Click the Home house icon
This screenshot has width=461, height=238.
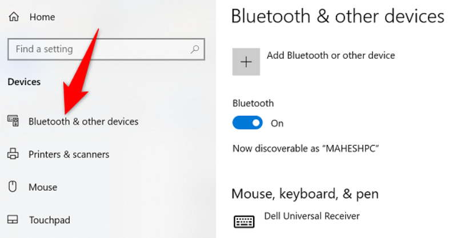pyautogui.click(x=13, y=17)
